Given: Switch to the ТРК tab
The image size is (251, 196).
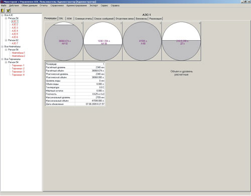Looking at the screenshot, I should [x=61, y=19].
